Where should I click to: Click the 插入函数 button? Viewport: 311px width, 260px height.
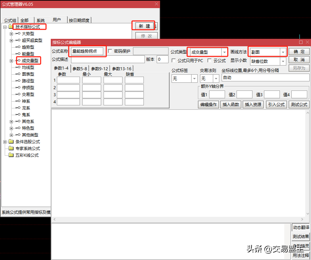pyautogui.click(x=231, y=104)
